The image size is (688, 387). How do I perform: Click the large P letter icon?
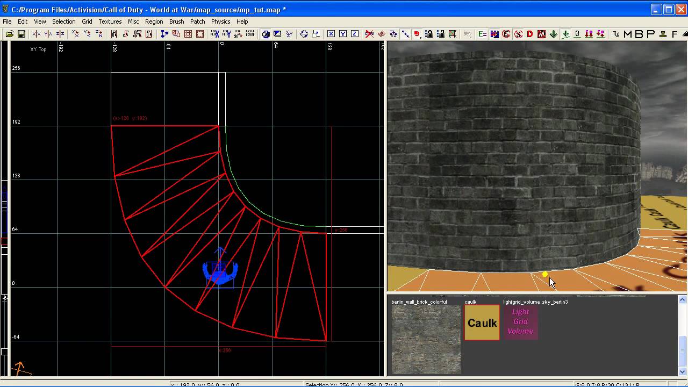point(650,34)
